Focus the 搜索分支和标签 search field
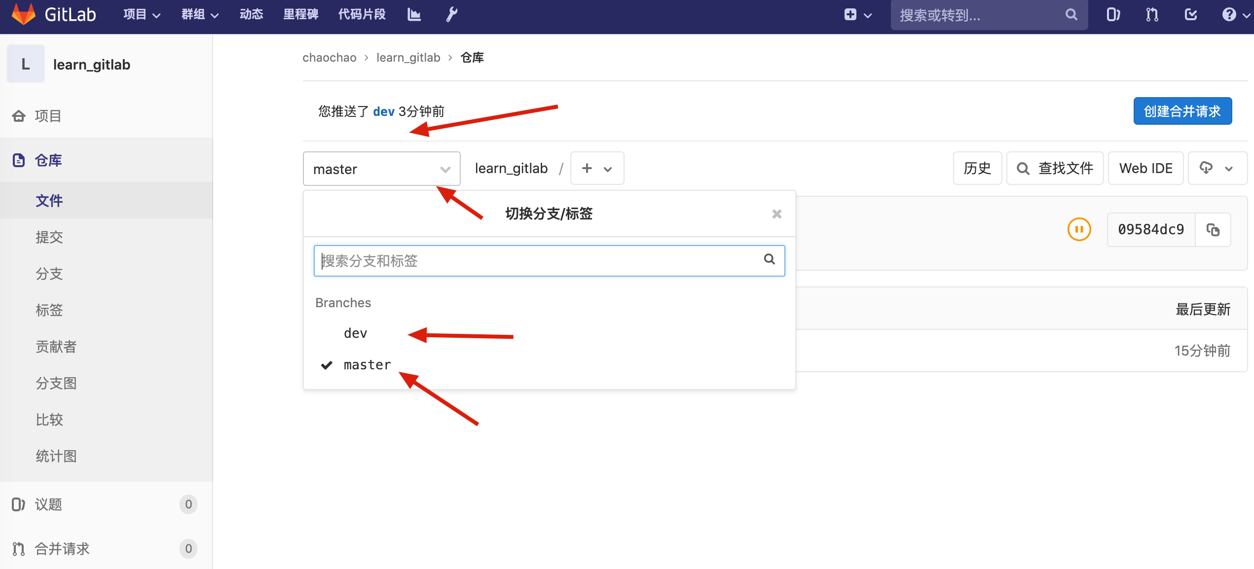The width and height of the screenshot is (1254, 569). tap(549, 261)
